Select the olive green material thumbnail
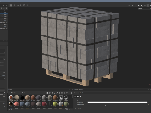 click(66, 104)
